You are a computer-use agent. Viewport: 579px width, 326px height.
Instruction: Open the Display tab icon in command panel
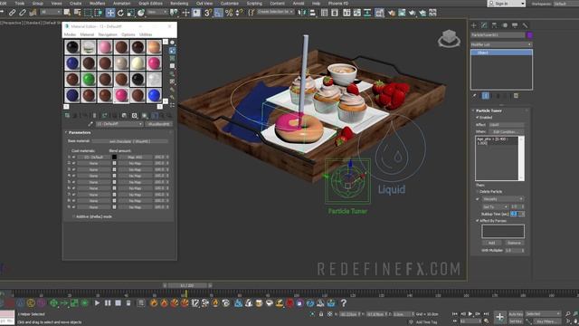(x=515, y=25)
